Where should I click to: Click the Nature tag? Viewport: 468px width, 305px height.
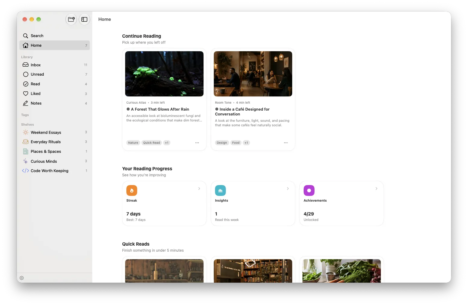pos(133,143)
